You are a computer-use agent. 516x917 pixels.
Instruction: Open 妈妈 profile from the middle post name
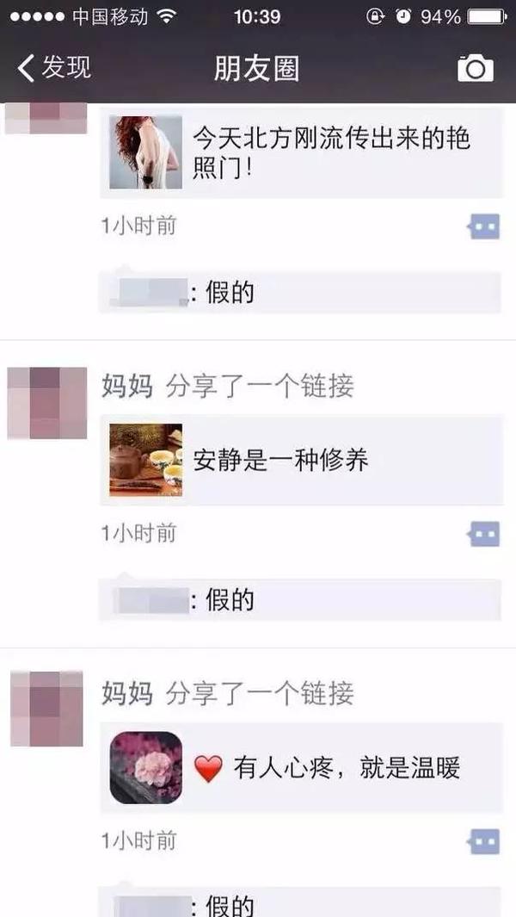pyautogui.click(x=127, y=387)
